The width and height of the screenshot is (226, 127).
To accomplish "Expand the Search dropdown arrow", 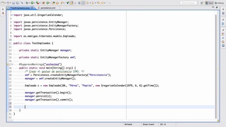I will (x=64, y=3).
